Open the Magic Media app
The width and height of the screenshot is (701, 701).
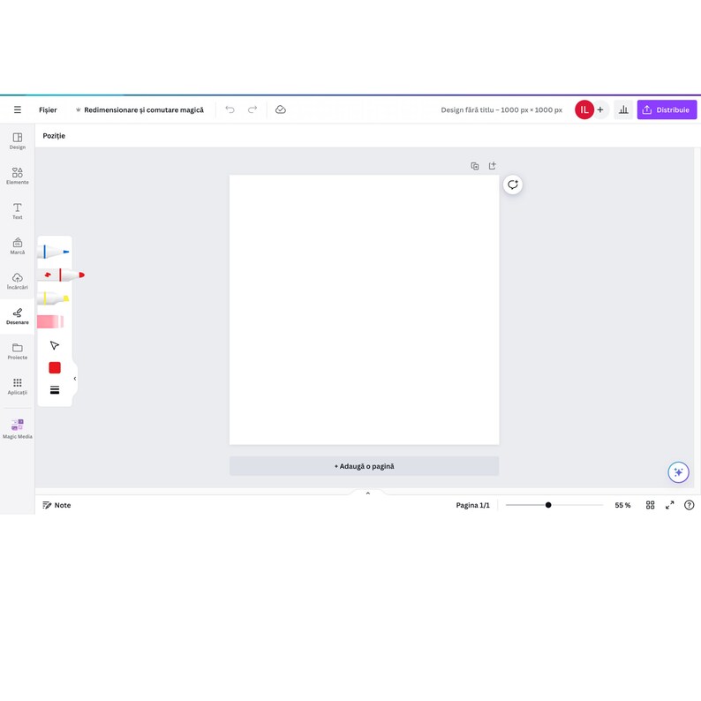pos(18,428)
